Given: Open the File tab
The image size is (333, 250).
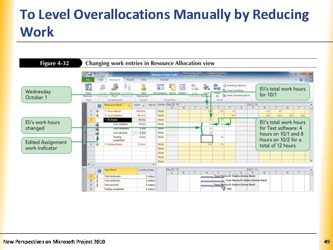Looking at the screenshot, I should 88,80.
